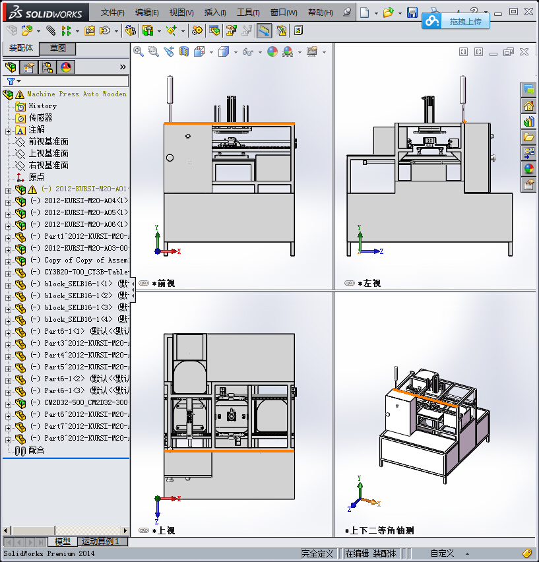Open Custom Properties task pane icon
Screen dimensions: 539x562
point(528,185)
